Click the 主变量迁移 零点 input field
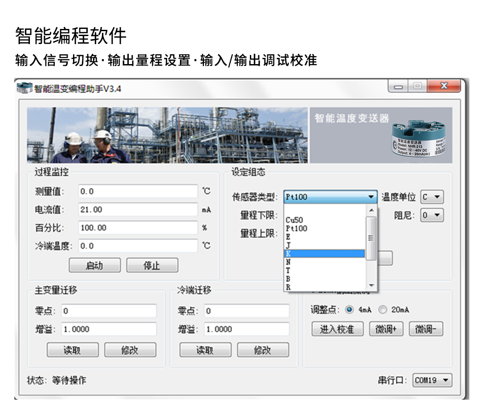The width and height of the screenshot is (481, 410). coord(109,311)
